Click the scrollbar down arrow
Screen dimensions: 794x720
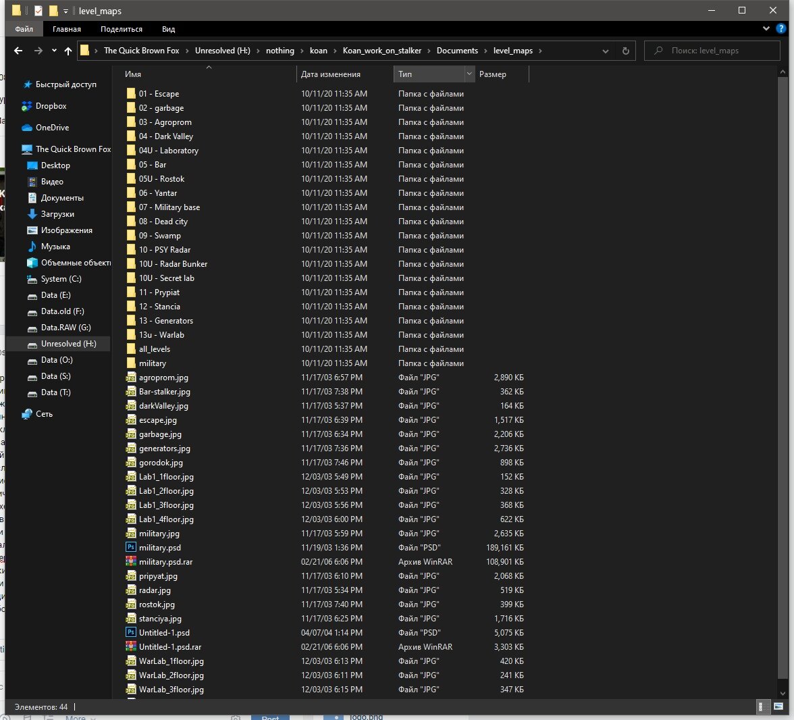[x=783, y=693]
